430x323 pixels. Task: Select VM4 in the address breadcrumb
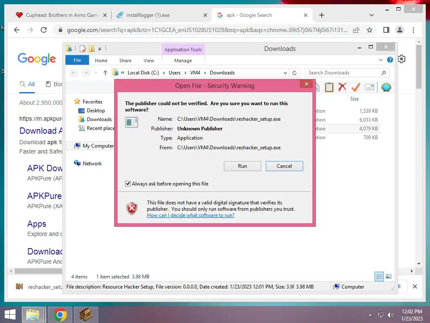[x=195, y=73]
